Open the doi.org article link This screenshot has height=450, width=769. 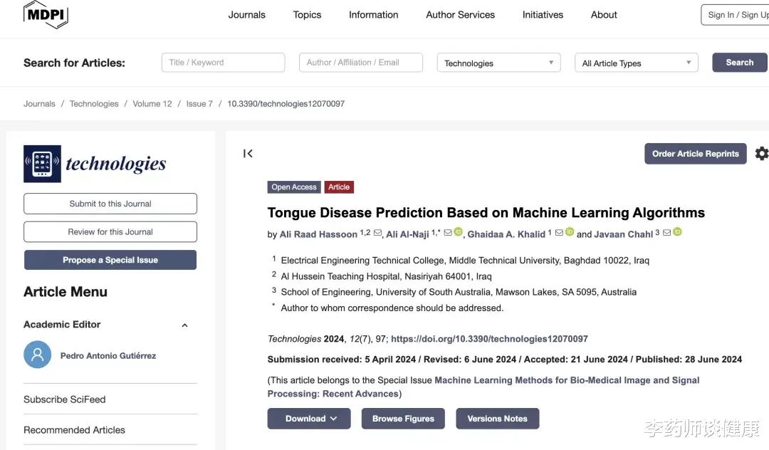[489, 339]
